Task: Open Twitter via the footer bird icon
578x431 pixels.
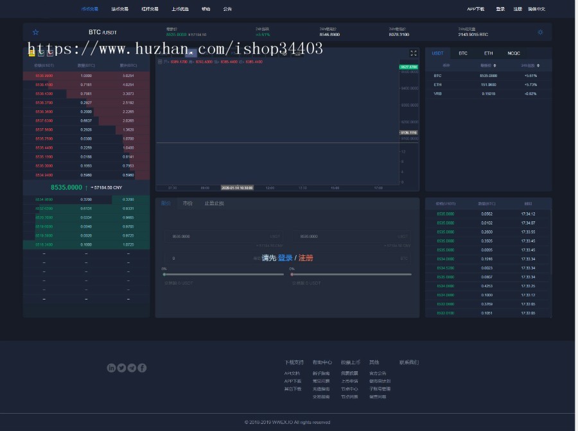Action: point(120,368)
